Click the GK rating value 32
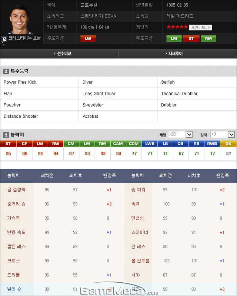237x296 pixels. click(x=228, y=154)
